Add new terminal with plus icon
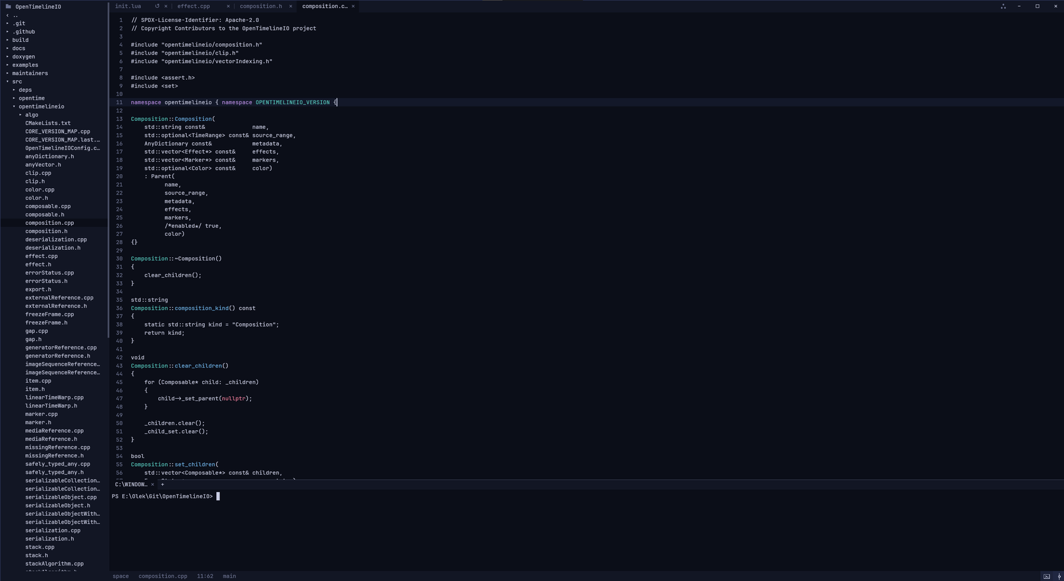Image resolution: width=1064 pixels, height=581 pixels. pos(162,485)
